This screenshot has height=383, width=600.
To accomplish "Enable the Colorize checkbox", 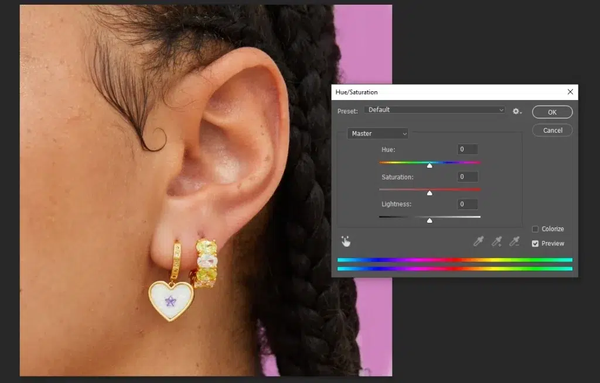I will point(535,229).
